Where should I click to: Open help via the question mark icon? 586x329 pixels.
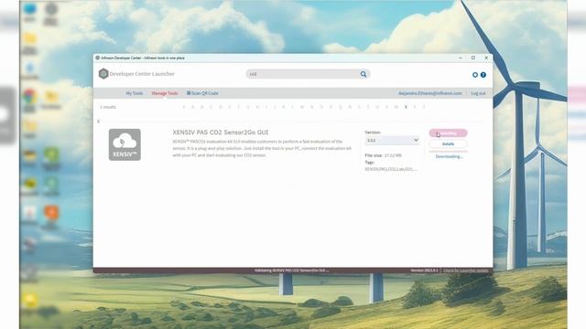(x=483, y=75)
